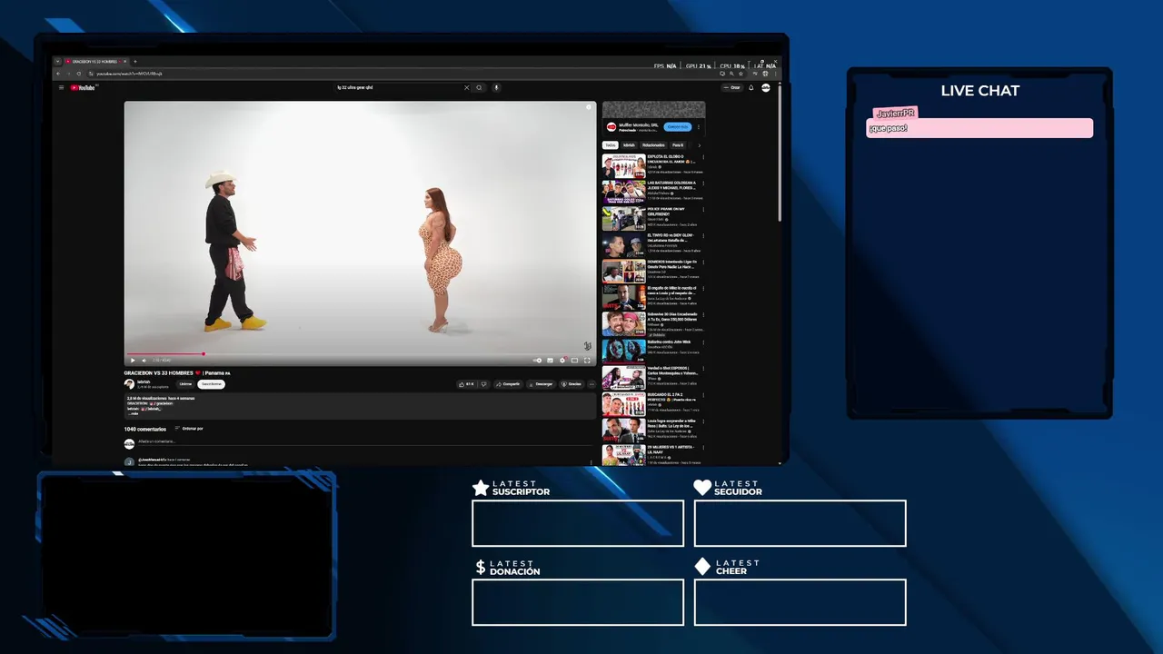Screen dimensions: 1163x654
Task: Select the Relacionados filter chip
Action: (653, 145)
